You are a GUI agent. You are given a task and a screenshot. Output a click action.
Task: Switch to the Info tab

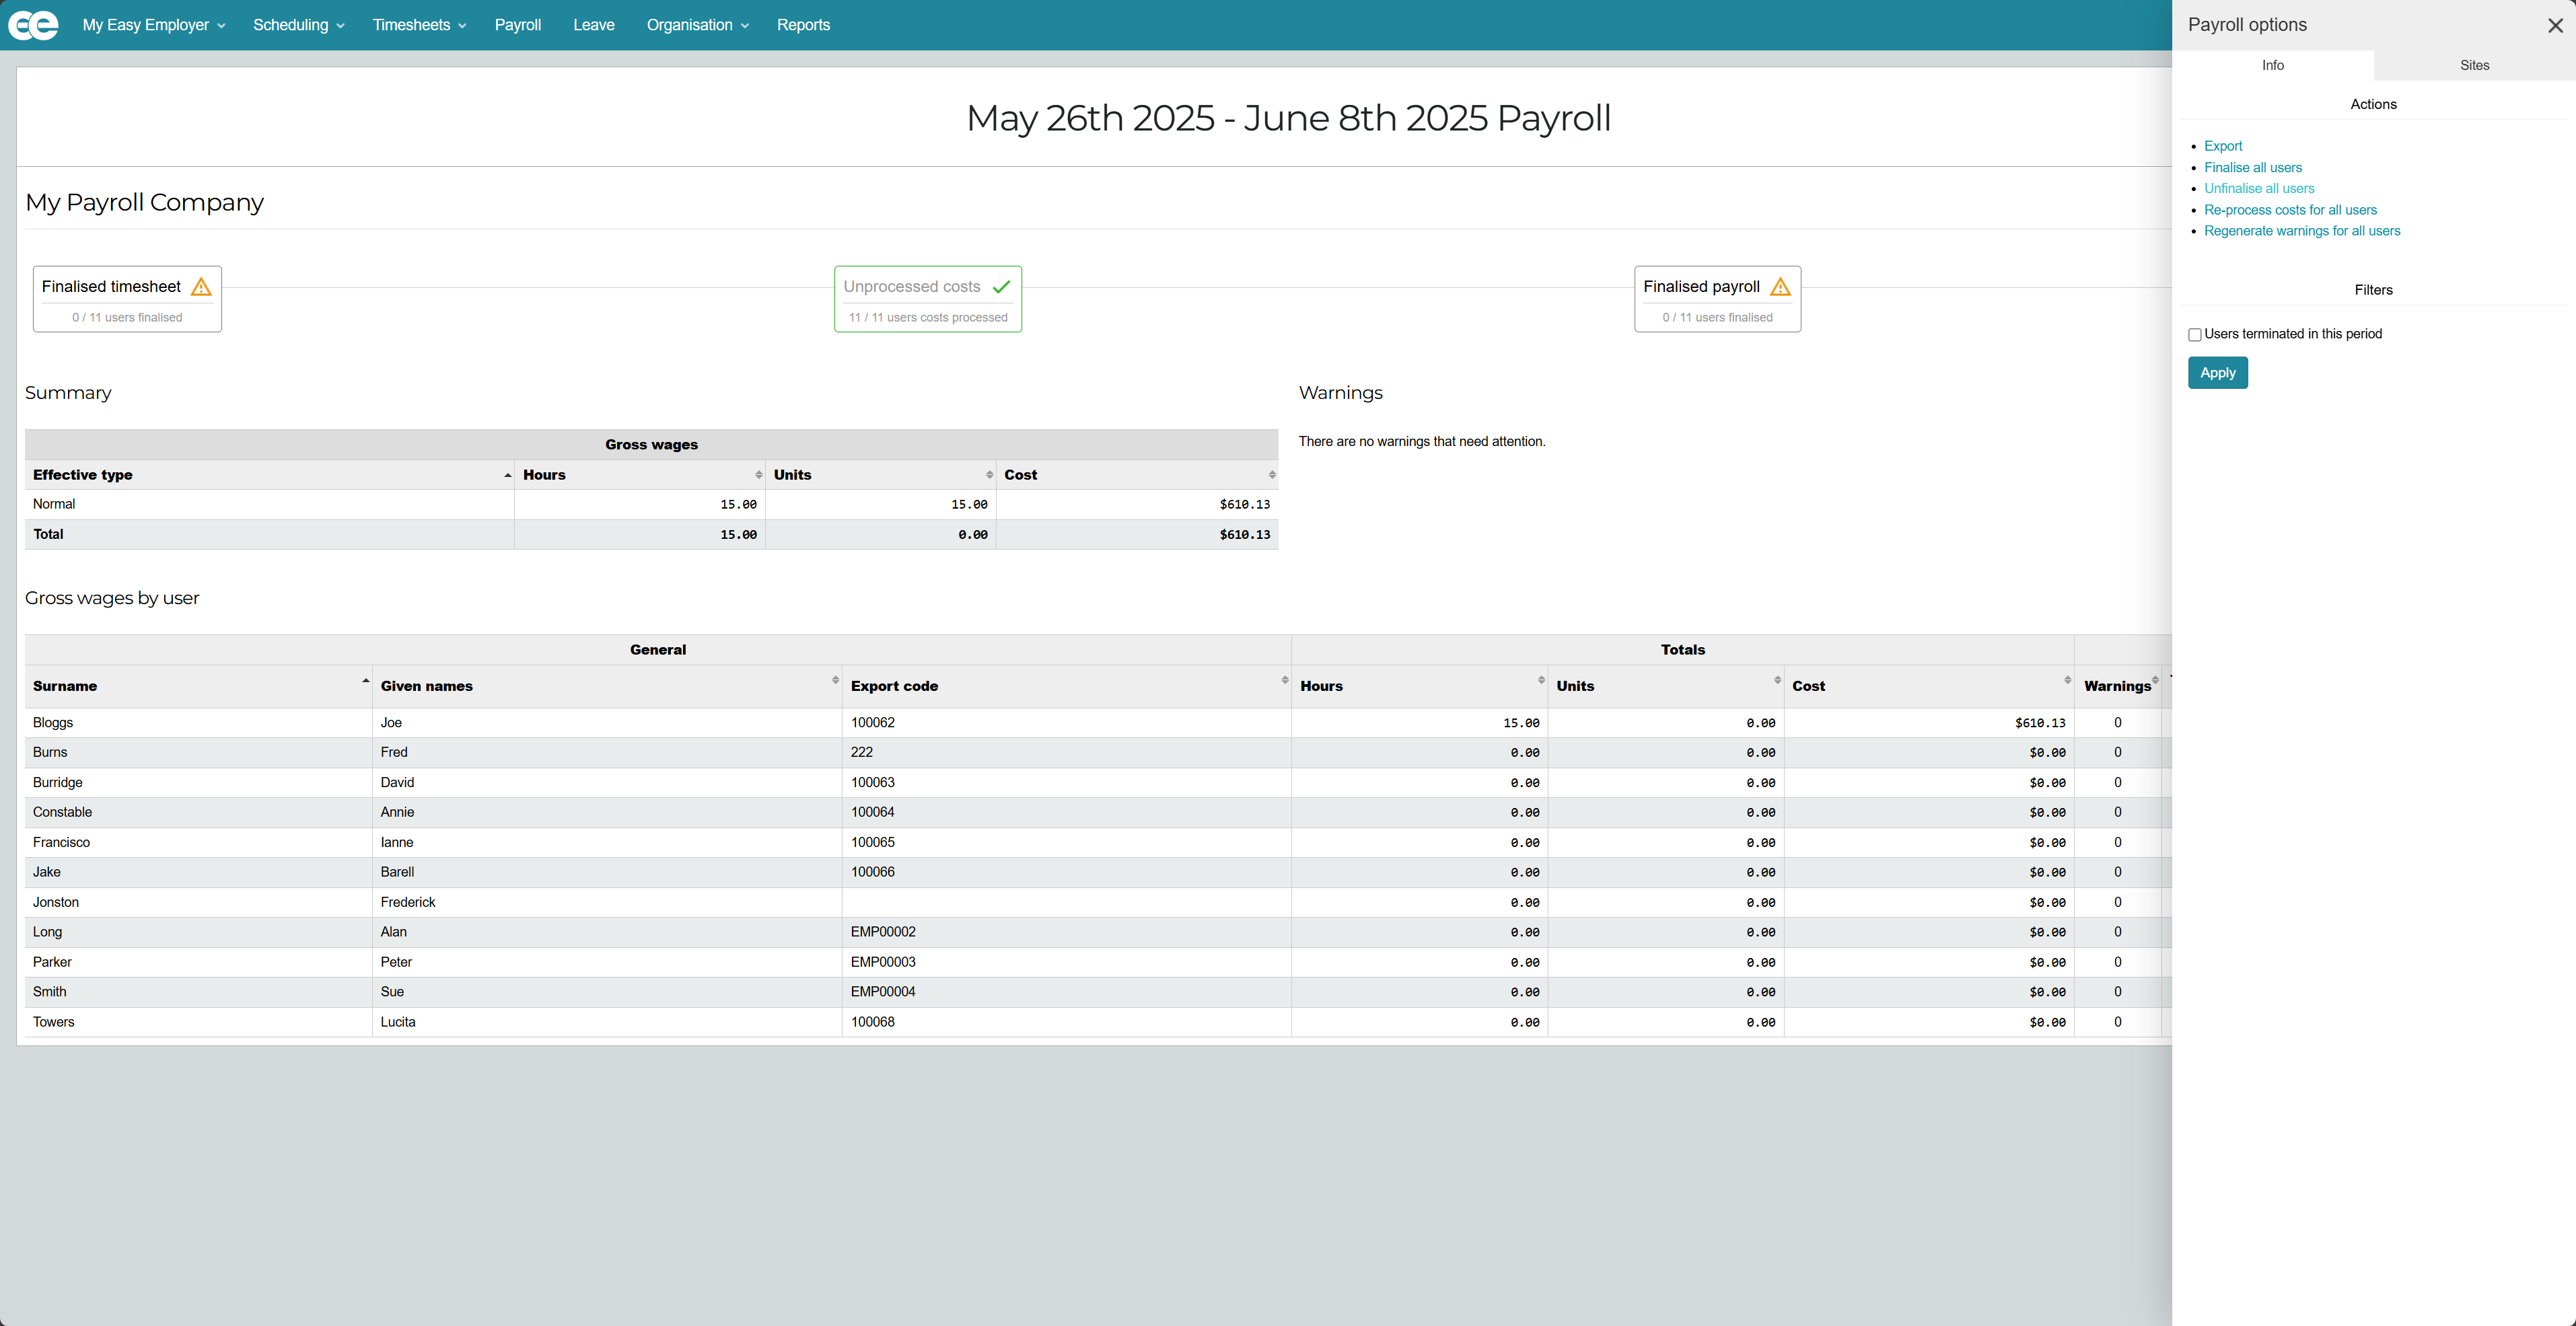(x=2272, y=65)
